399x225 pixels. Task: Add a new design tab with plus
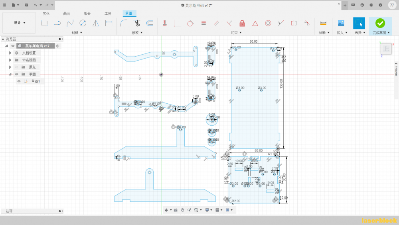(345, 5)
